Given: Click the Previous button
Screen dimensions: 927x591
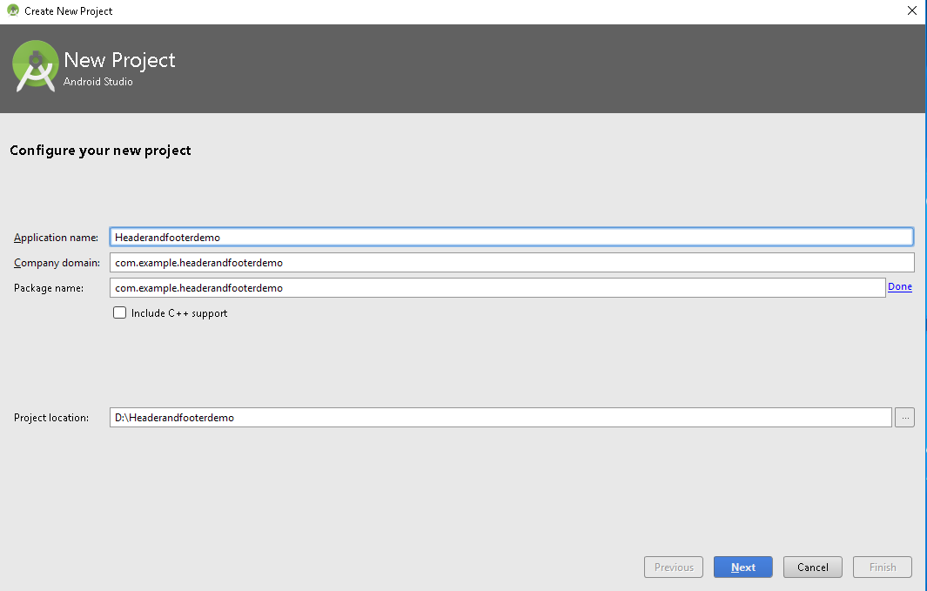Looking at the screenshot, I should [674, 567].
